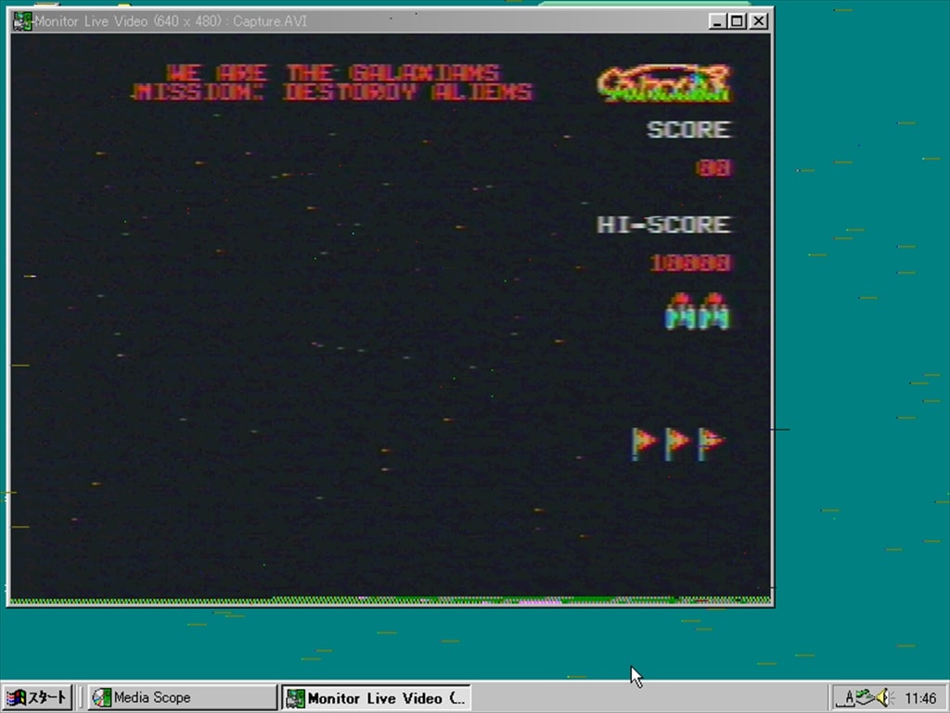Viewport: 950px width, 713px height.
Task: Click the HI-SCORE label in the video
Action: 663,225
